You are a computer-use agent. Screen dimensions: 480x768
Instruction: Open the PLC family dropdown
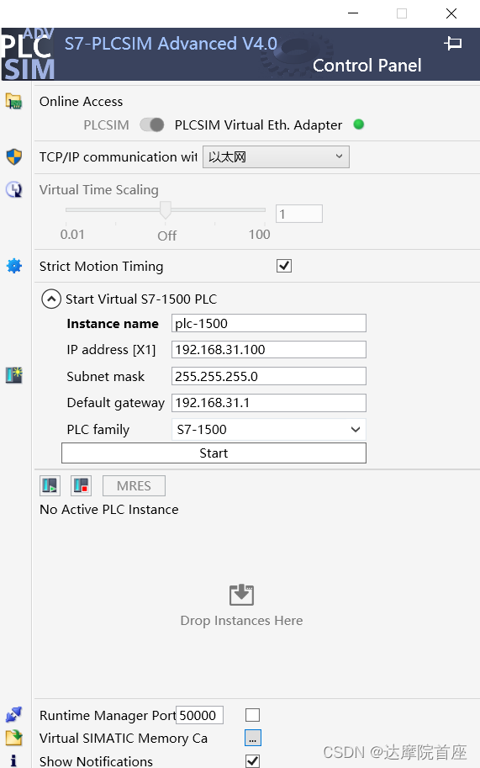(269, 430)
